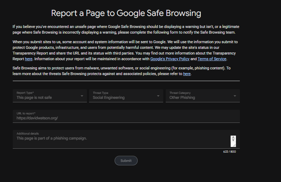Submit the Safe Browsing report
Viewport: 281px width, 182px height.
[126, 160]
